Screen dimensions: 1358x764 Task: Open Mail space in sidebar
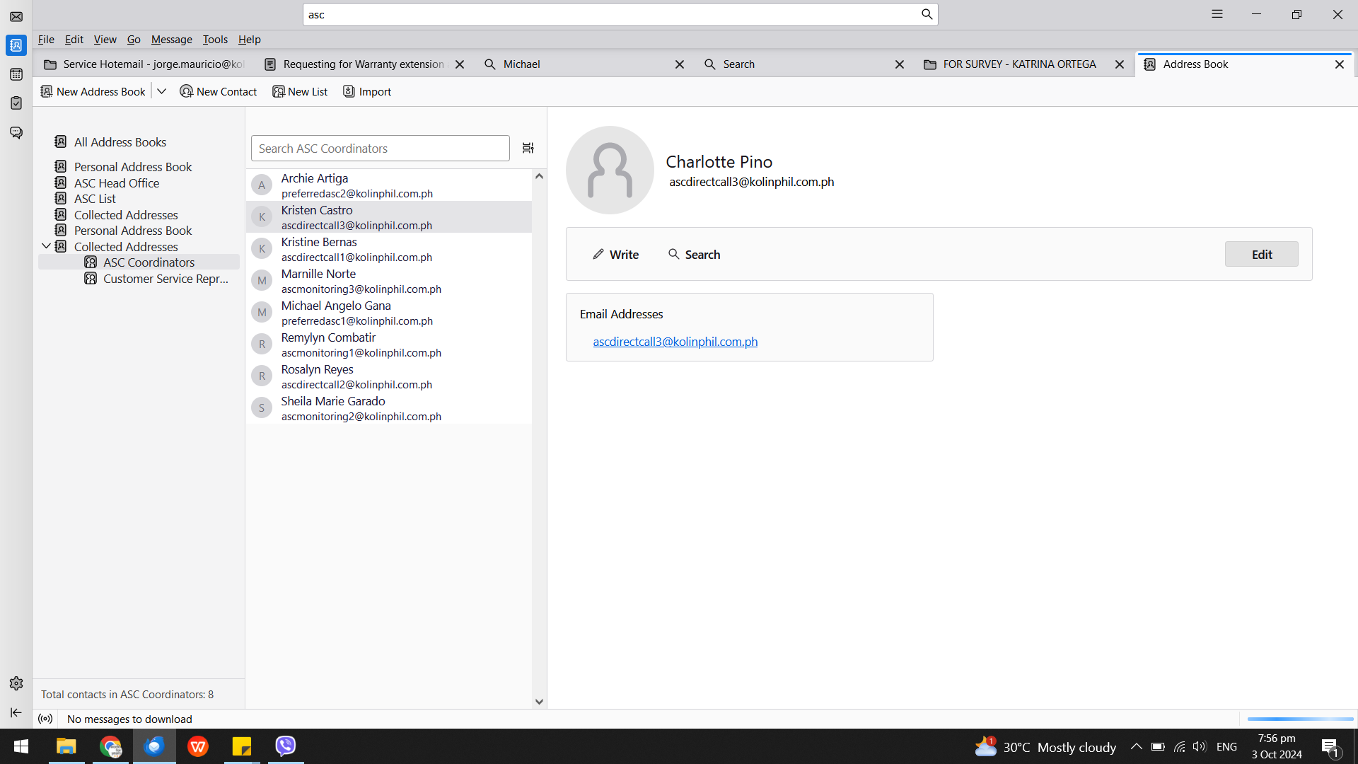(16, 16)
